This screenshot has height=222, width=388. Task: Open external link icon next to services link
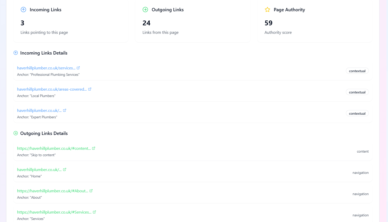tap(79, 68)
